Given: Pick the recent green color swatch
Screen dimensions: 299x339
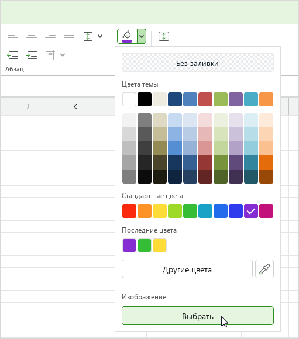Looking at the screenshot, I should click(145, 245).
